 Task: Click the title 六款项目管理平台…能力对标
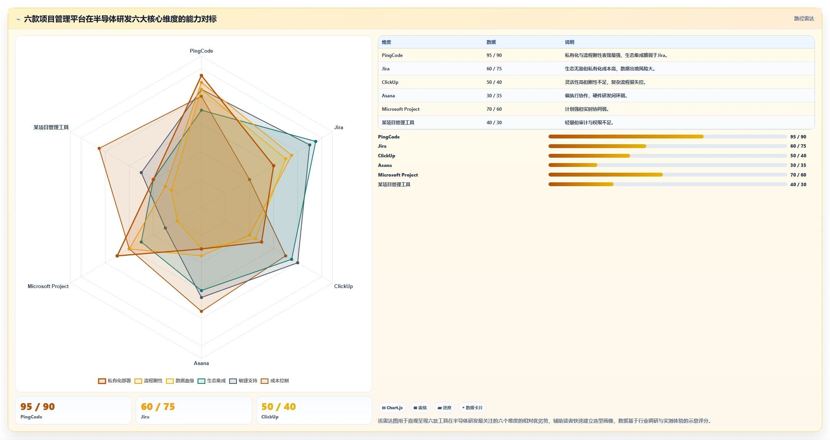pos(120,19)
